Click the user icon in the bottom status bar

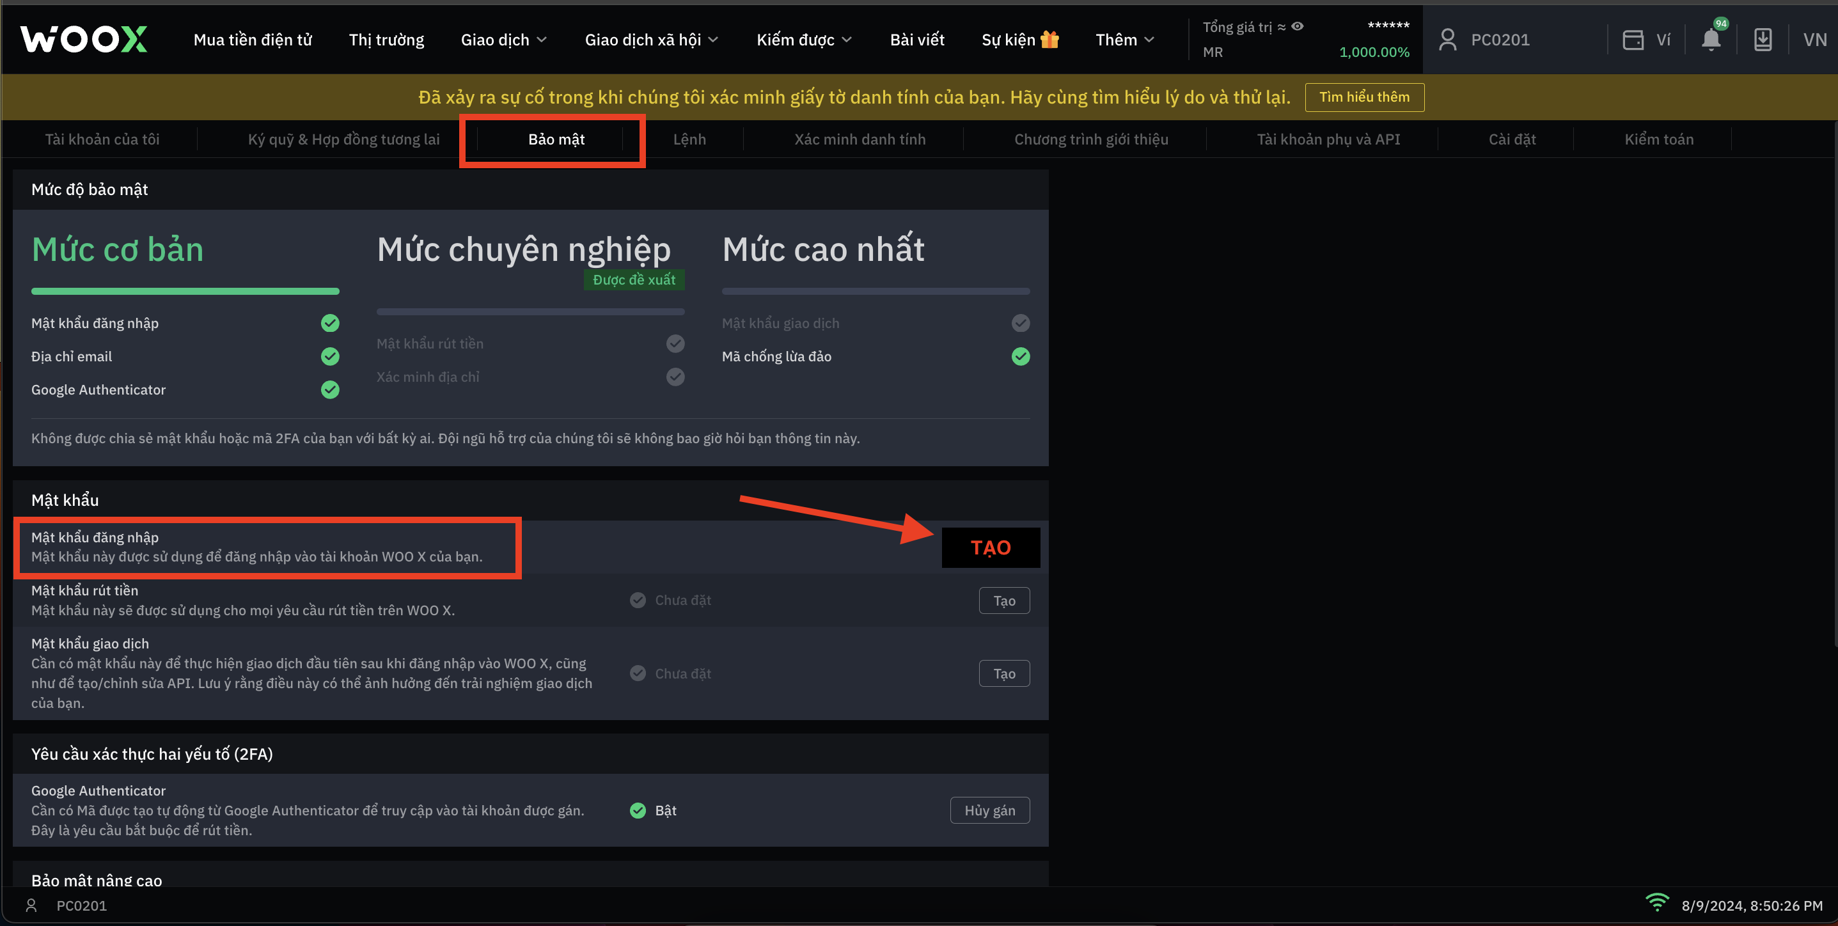click(x=31, y=906)
